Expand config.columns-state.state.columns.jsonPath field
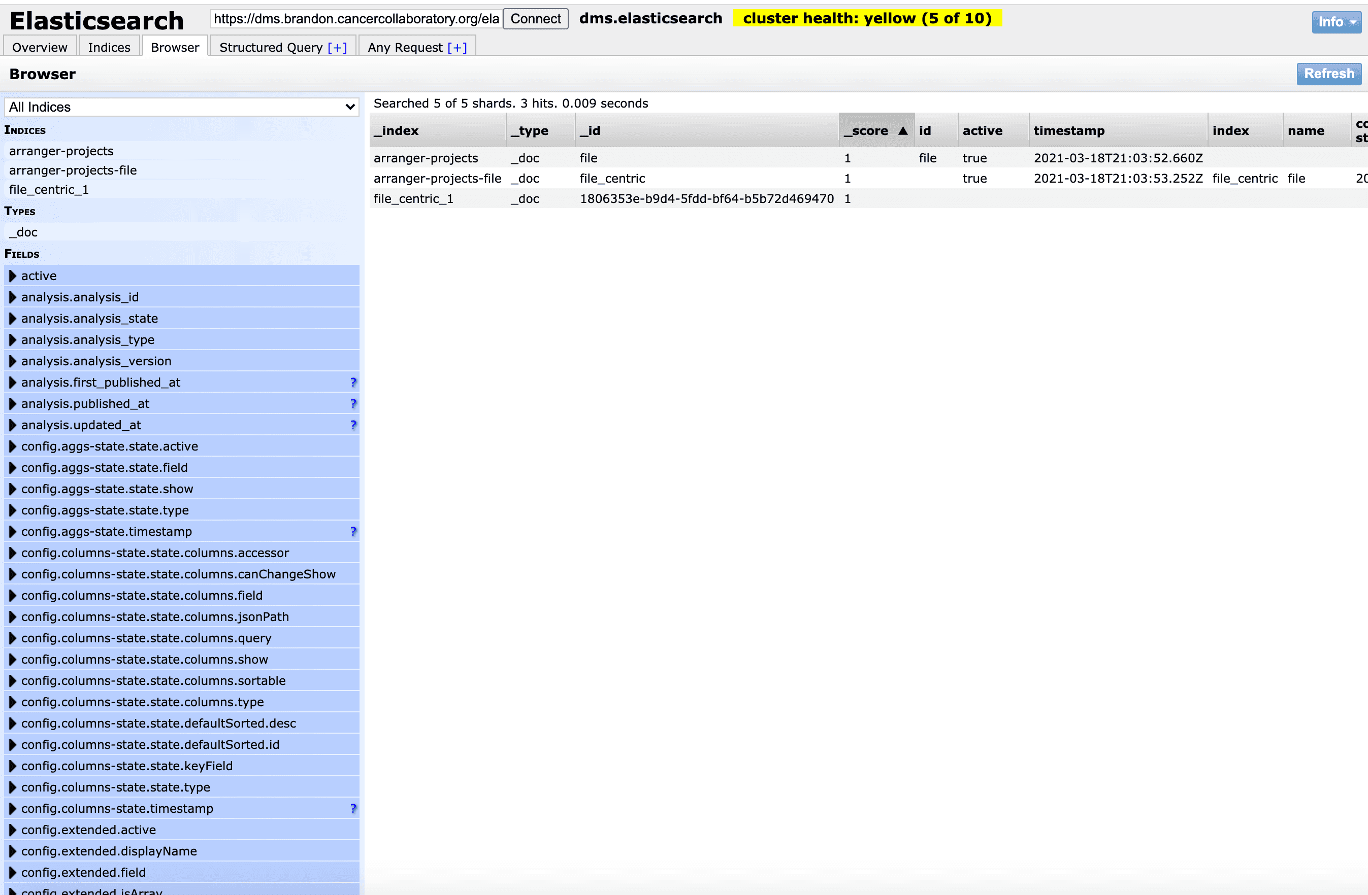 [x=13, y=617]
